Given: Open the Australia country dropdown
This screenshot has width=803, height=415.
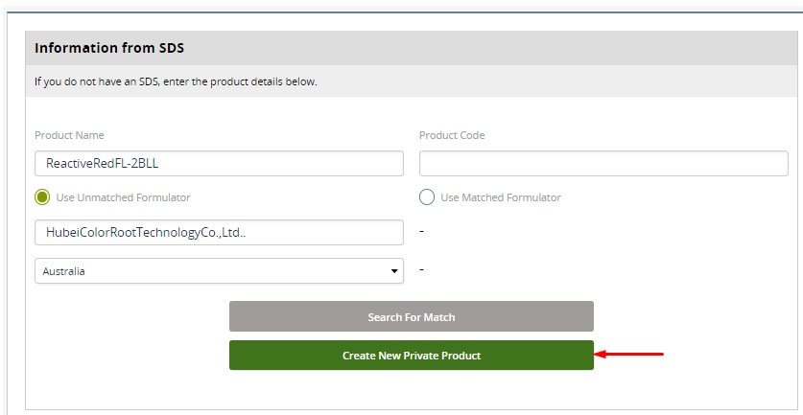Looking at the screenshot, I should click(x=219, y=271).
